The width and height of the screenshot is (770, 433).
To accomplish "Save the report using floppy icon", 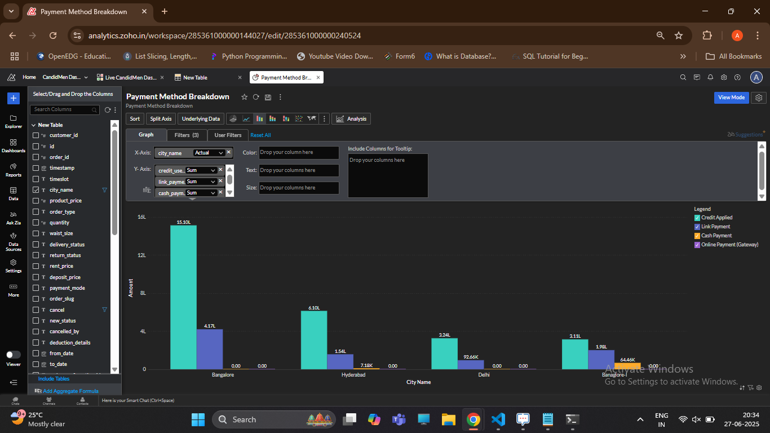I will [x=268, y=97].
